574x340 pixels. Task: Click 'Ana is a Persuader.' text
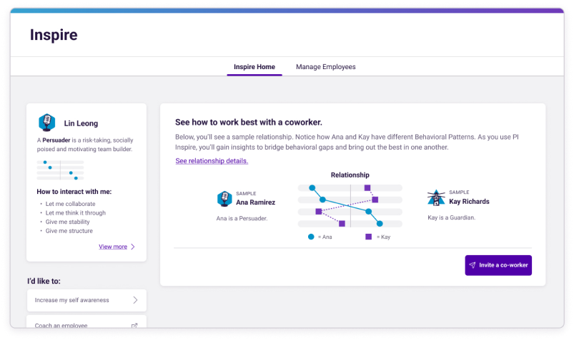(242, 218)
